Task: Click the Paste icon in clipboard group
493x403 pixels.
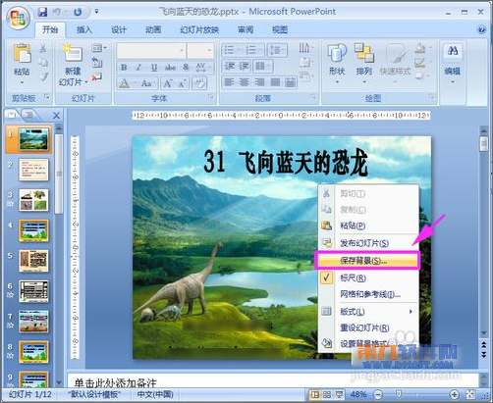Action: 22,53
